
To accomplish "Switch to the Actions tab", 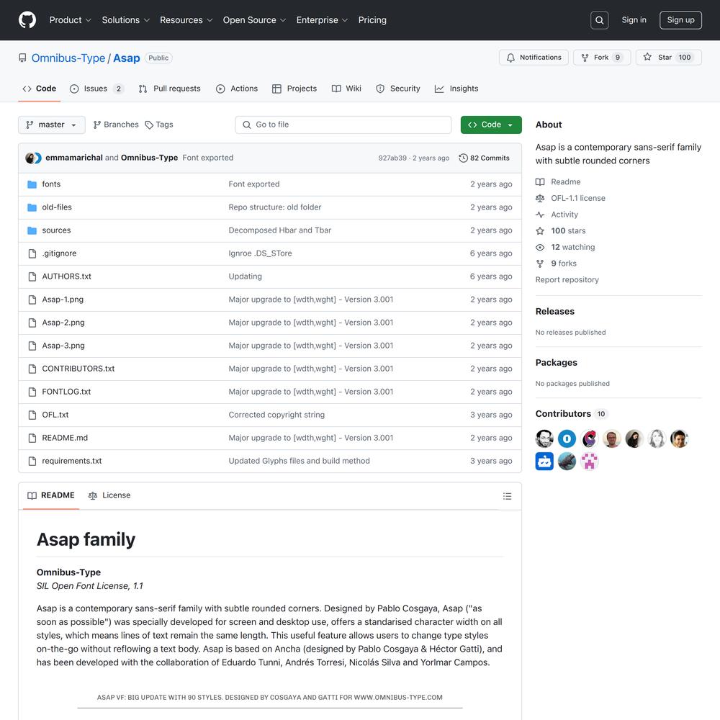I will [x=237, y=89].
